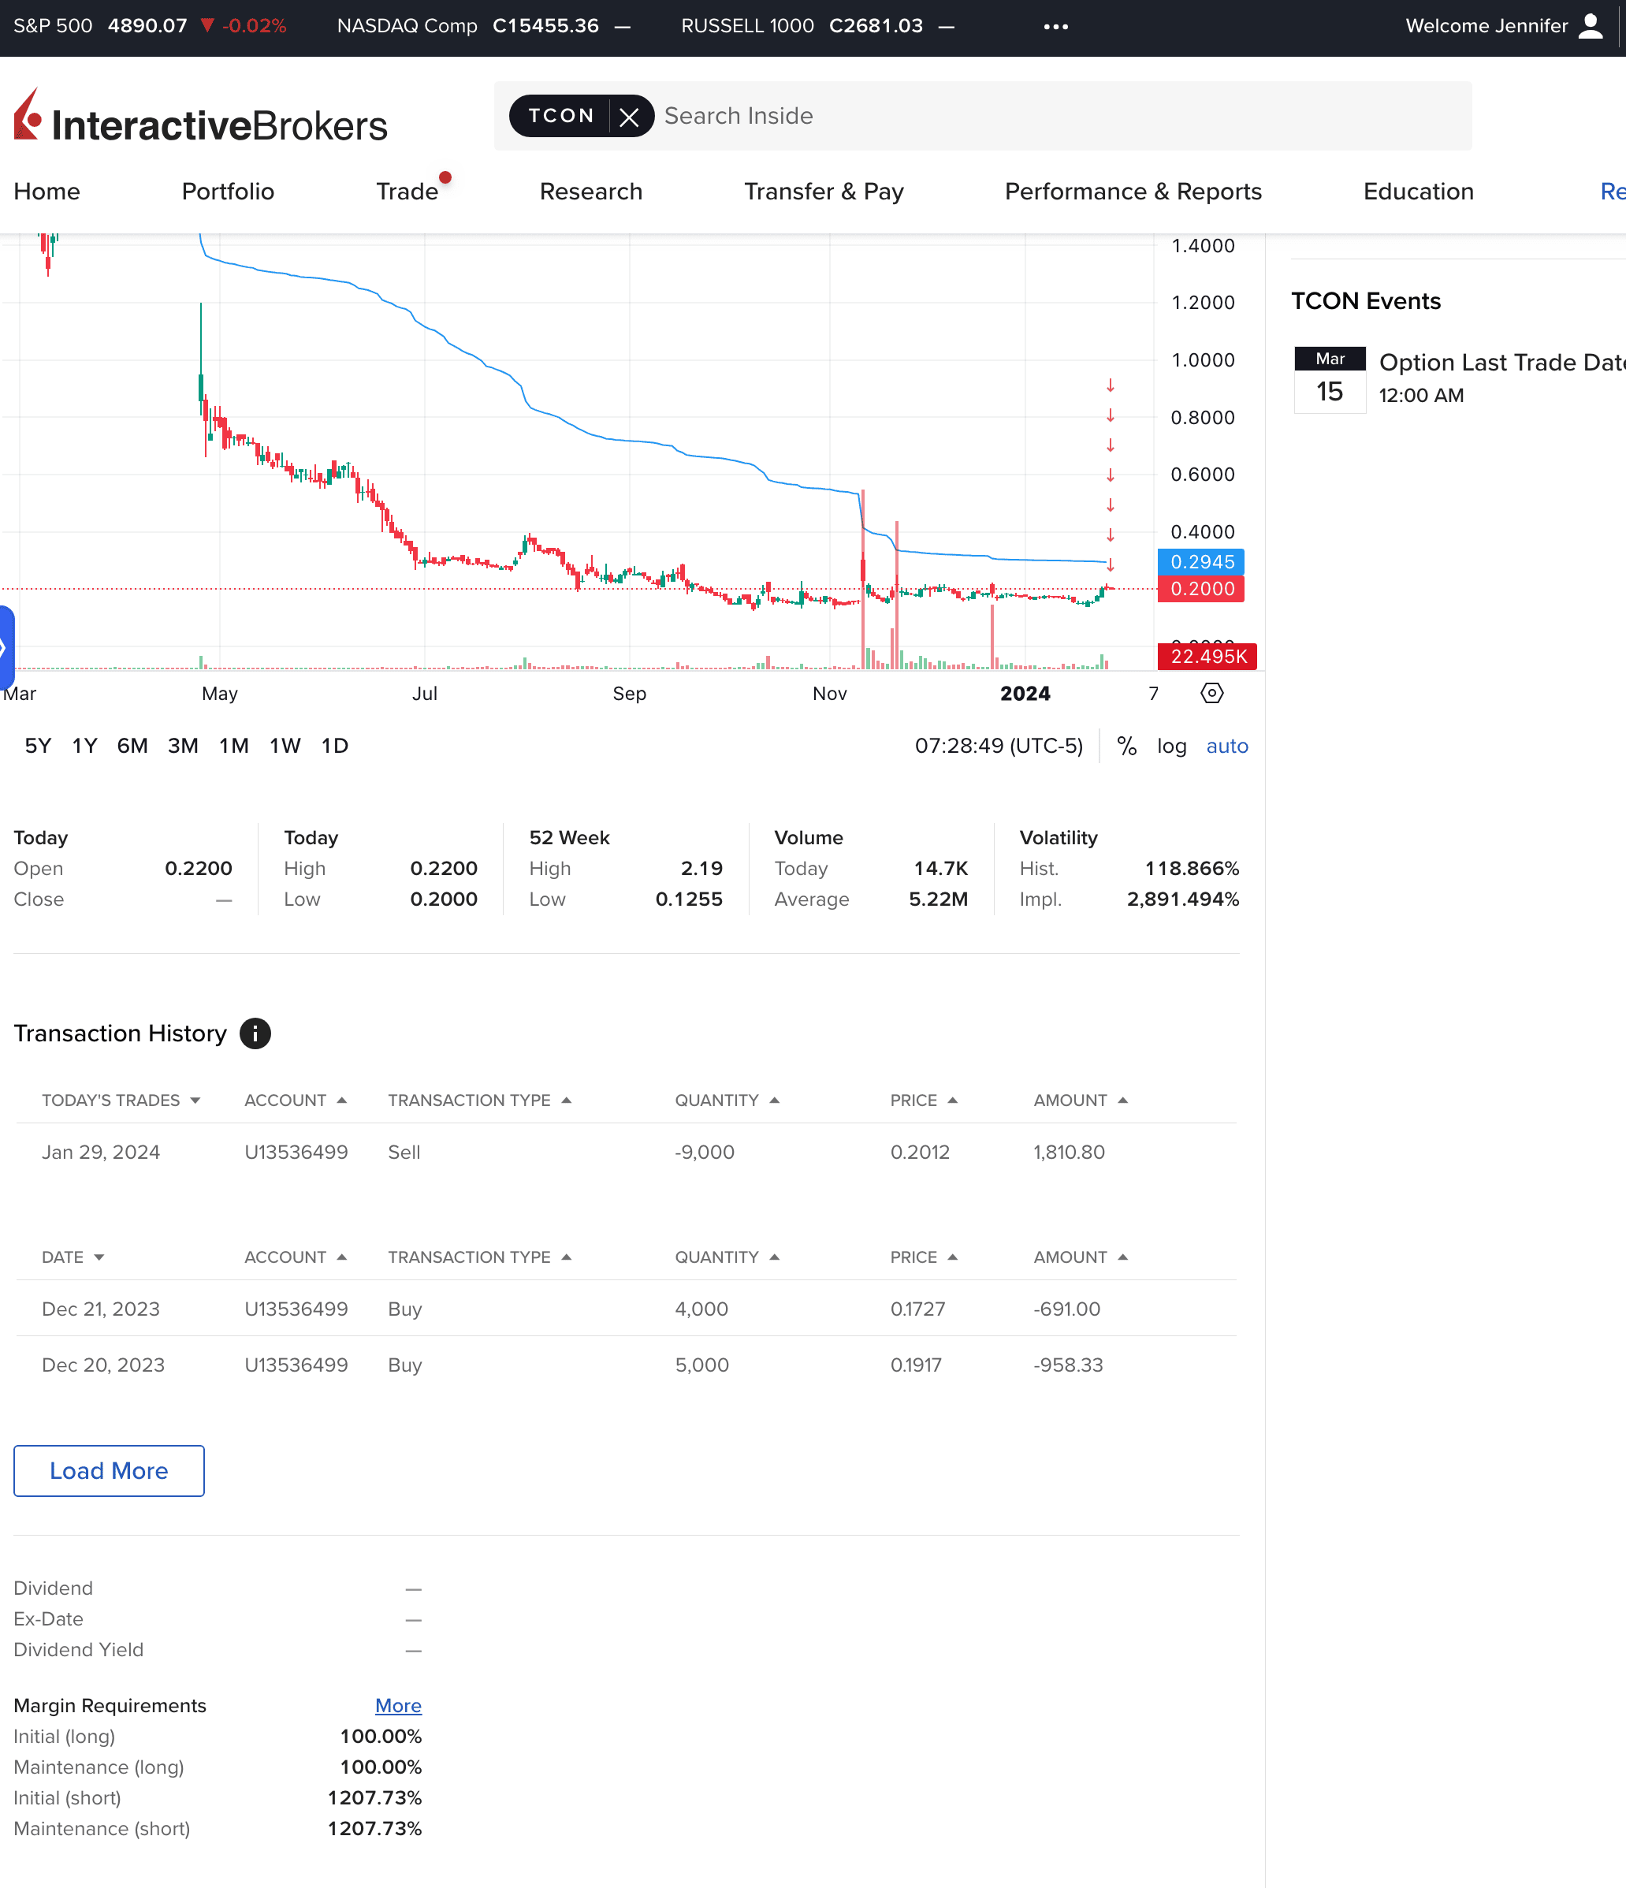Click the three-dots market ticker overflow
The height and width of the screenshot is (1888, 1626).
pos(1056,27)
